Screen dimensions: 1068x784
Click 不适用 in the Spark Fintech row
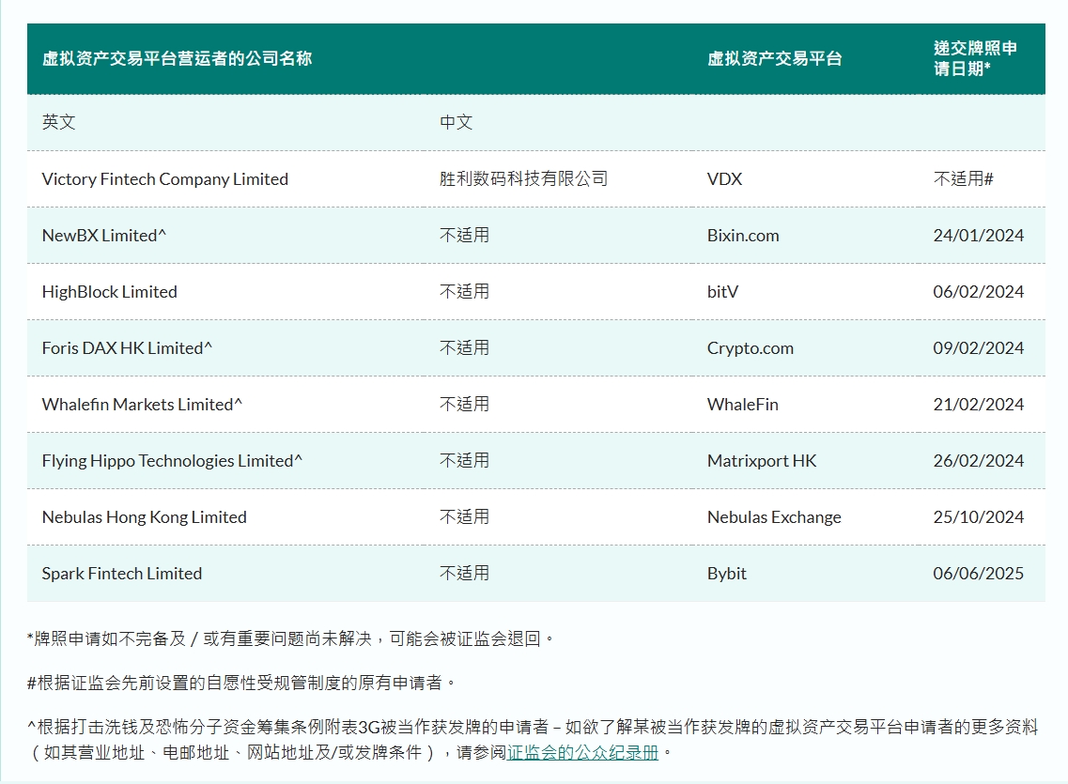[x=465, y=574]
